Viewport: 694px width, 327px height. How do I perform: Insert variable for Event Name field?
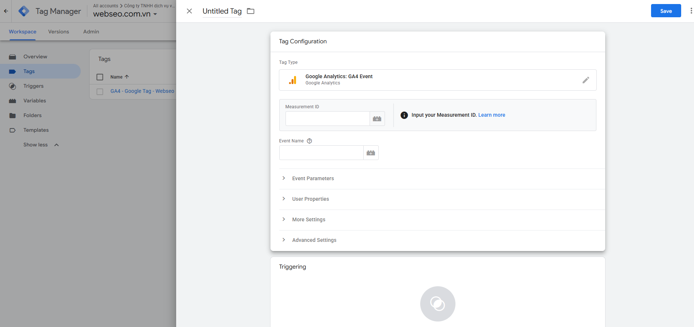tap(371, 153)
